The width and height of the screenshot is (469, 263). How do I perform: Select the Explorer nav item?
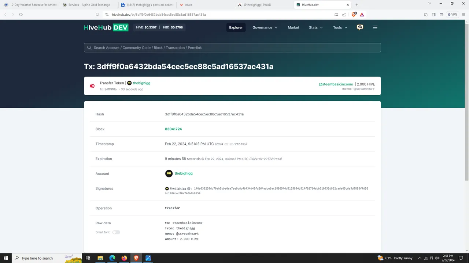(x=236, y=27)
